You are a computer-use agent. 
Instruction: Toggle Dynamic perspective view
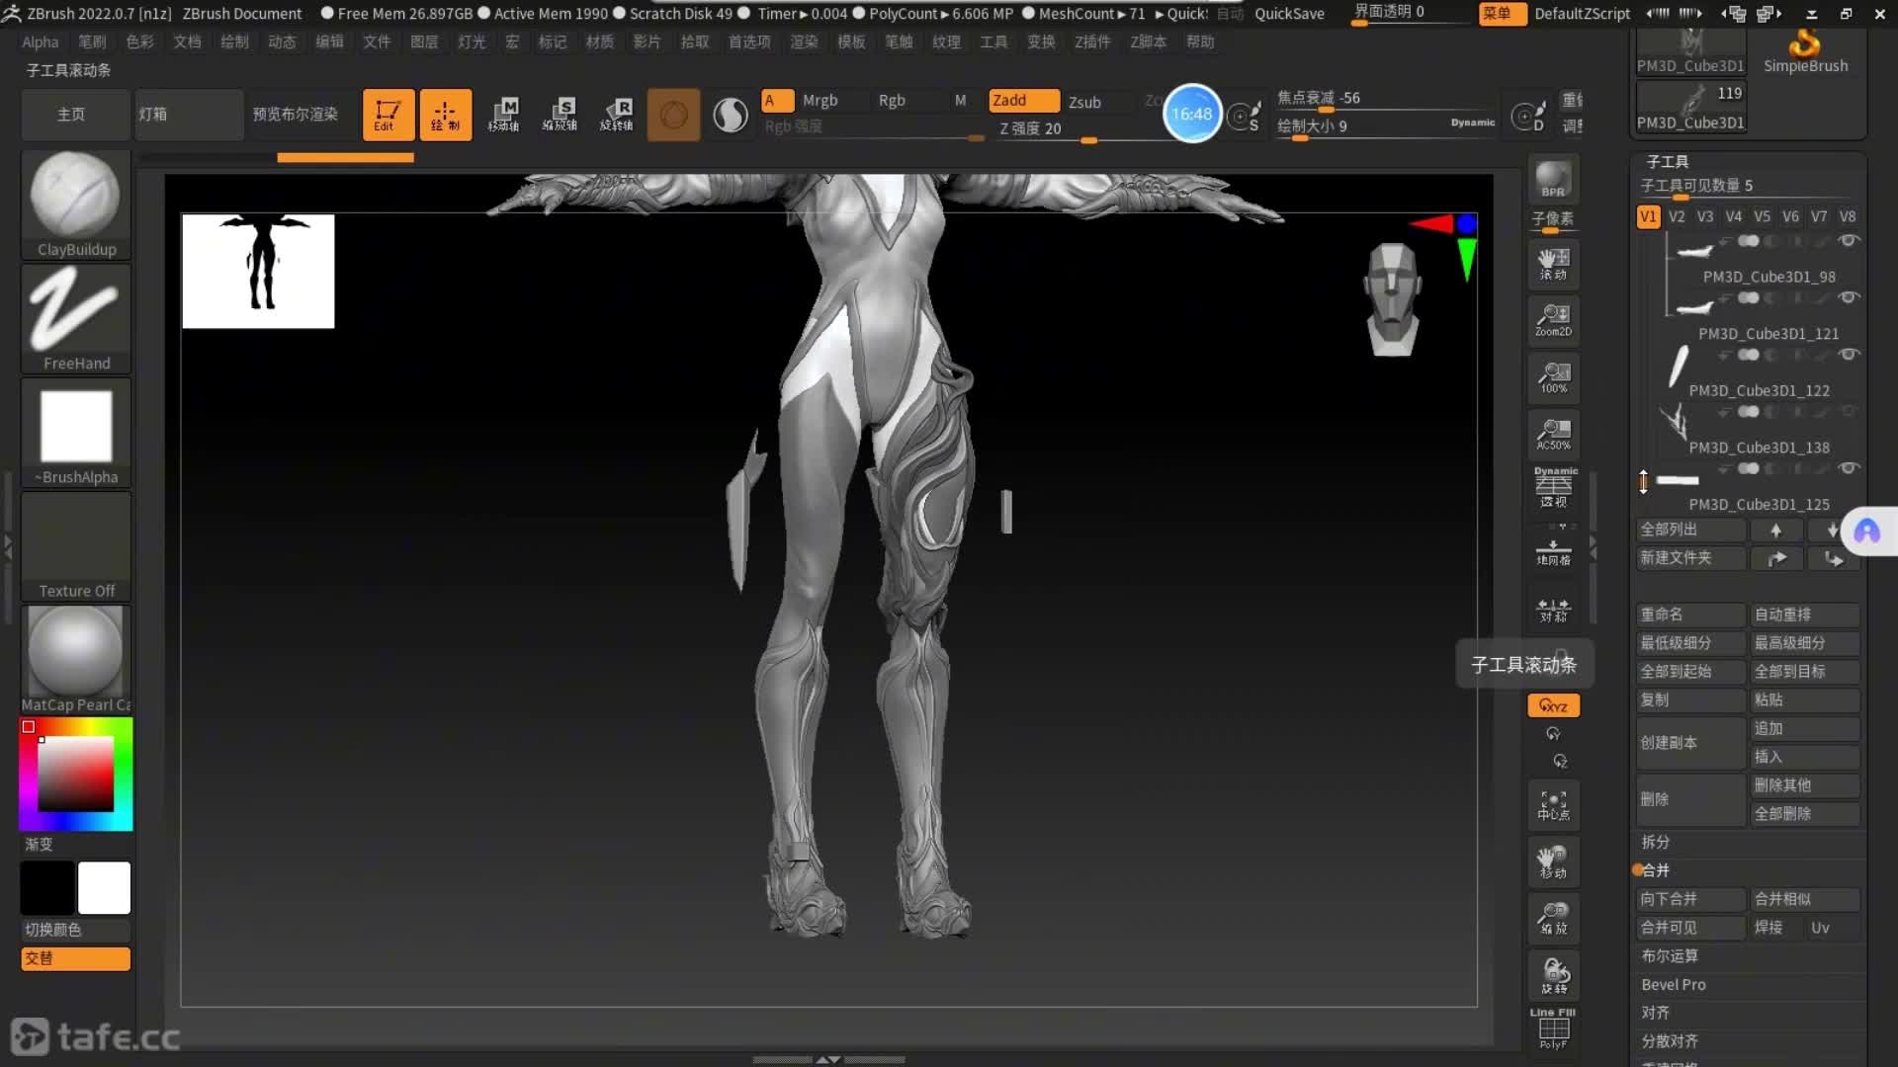tap(1553, 488)
